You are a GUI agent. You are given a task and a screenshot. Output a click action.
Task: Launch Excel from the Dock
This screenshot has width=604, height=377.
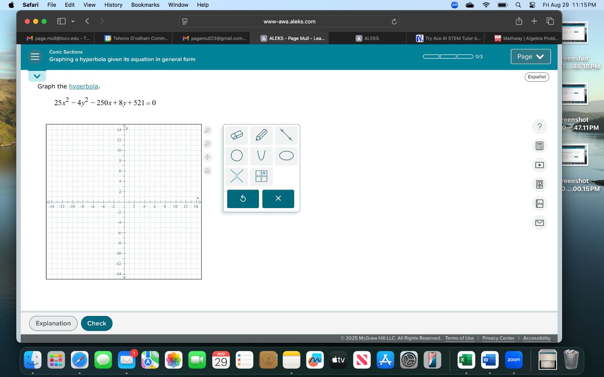click(x=466, y=360)
